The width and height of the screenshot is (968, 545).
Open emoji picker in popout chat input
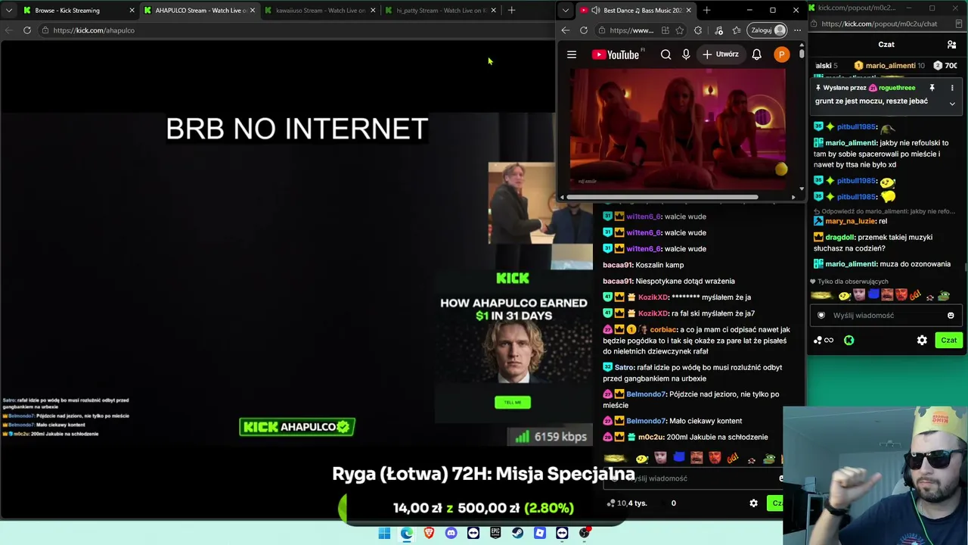[951, 316]
